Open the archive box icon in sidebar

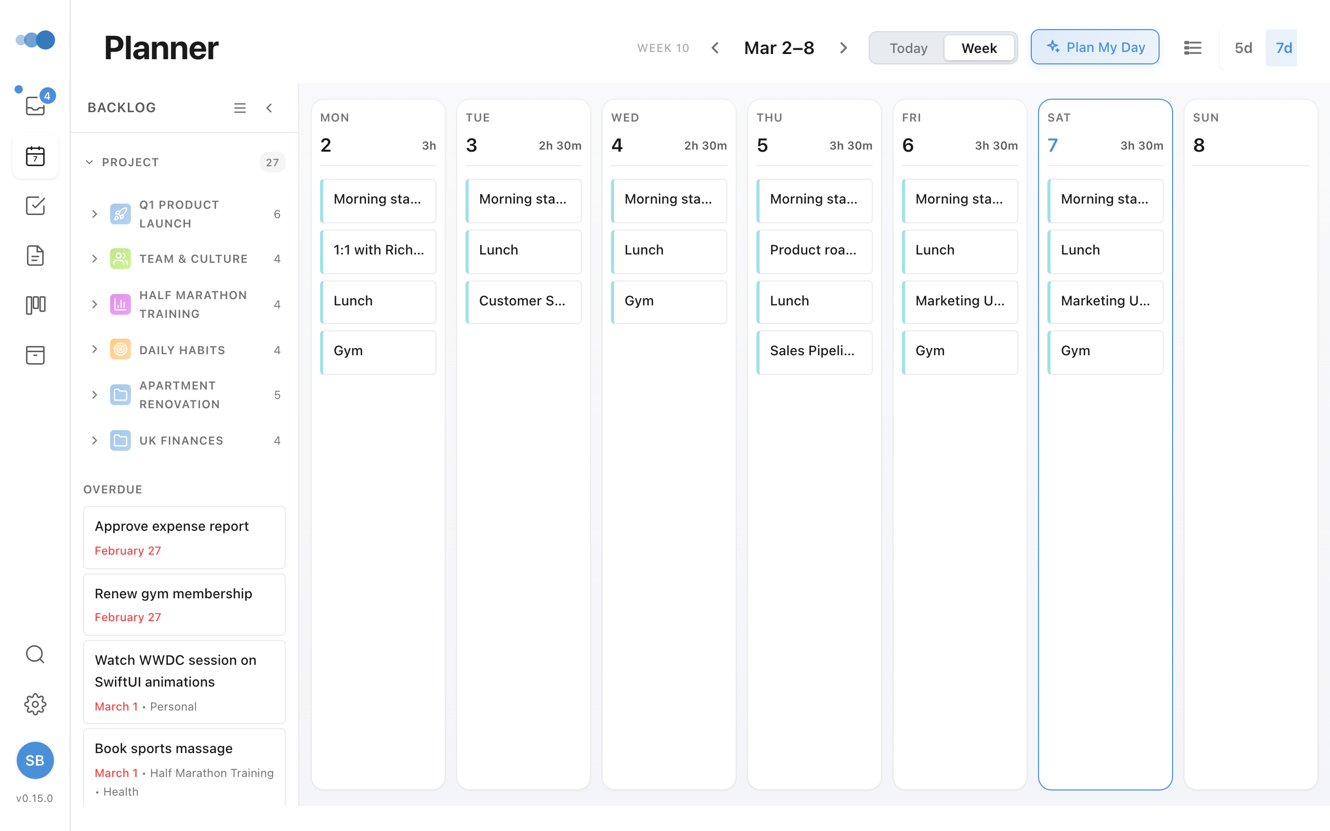35,355
